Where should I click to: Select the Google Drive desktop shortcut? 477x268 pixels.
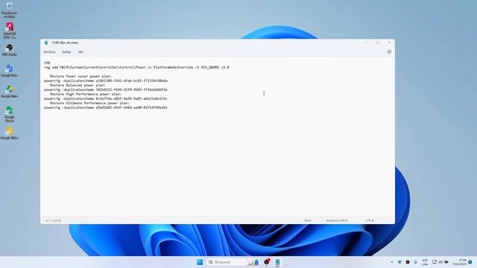pos(10,92)
